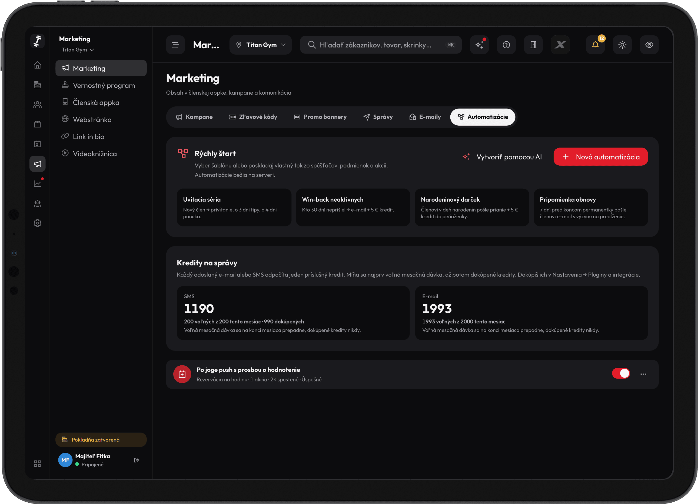Open the apps grid icon in the left rail
The height and width of the screenshot is (504, 698).
(x=37, y=463)
